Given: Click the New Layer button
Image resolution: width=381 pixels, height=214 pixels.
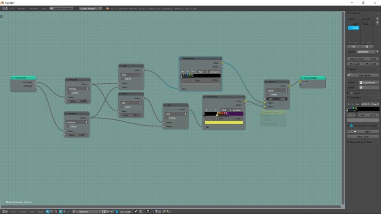Looking at the screenshot, I should pos(363,136).
